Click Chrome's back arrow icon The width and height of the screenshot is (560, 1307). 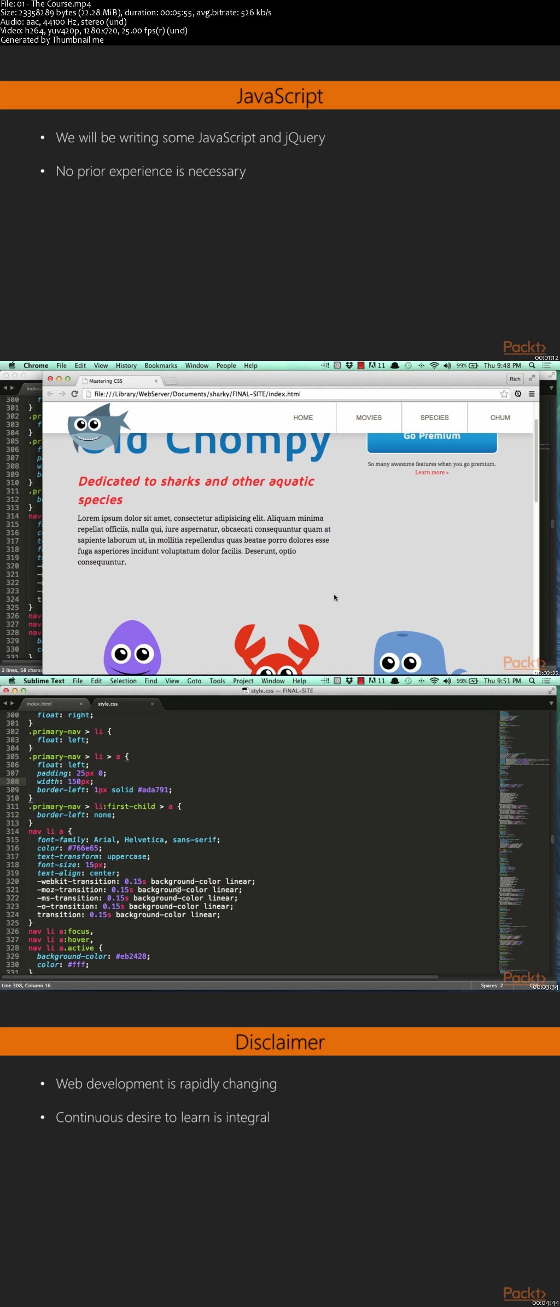click(50, 394)
